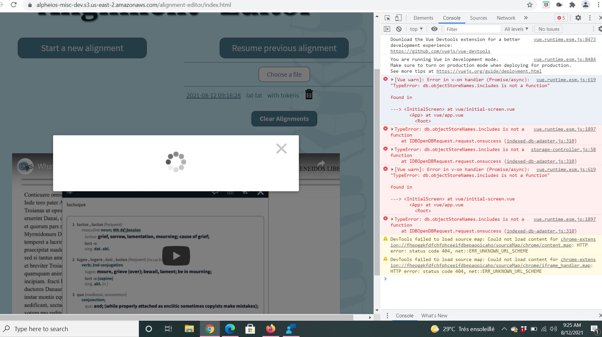Clear the console output
Screen dimensions: 602x337
(x=399, y=29)
